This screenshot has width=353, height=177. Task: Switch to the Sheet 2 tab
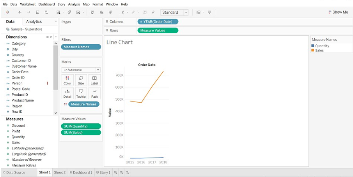(60, 172)
